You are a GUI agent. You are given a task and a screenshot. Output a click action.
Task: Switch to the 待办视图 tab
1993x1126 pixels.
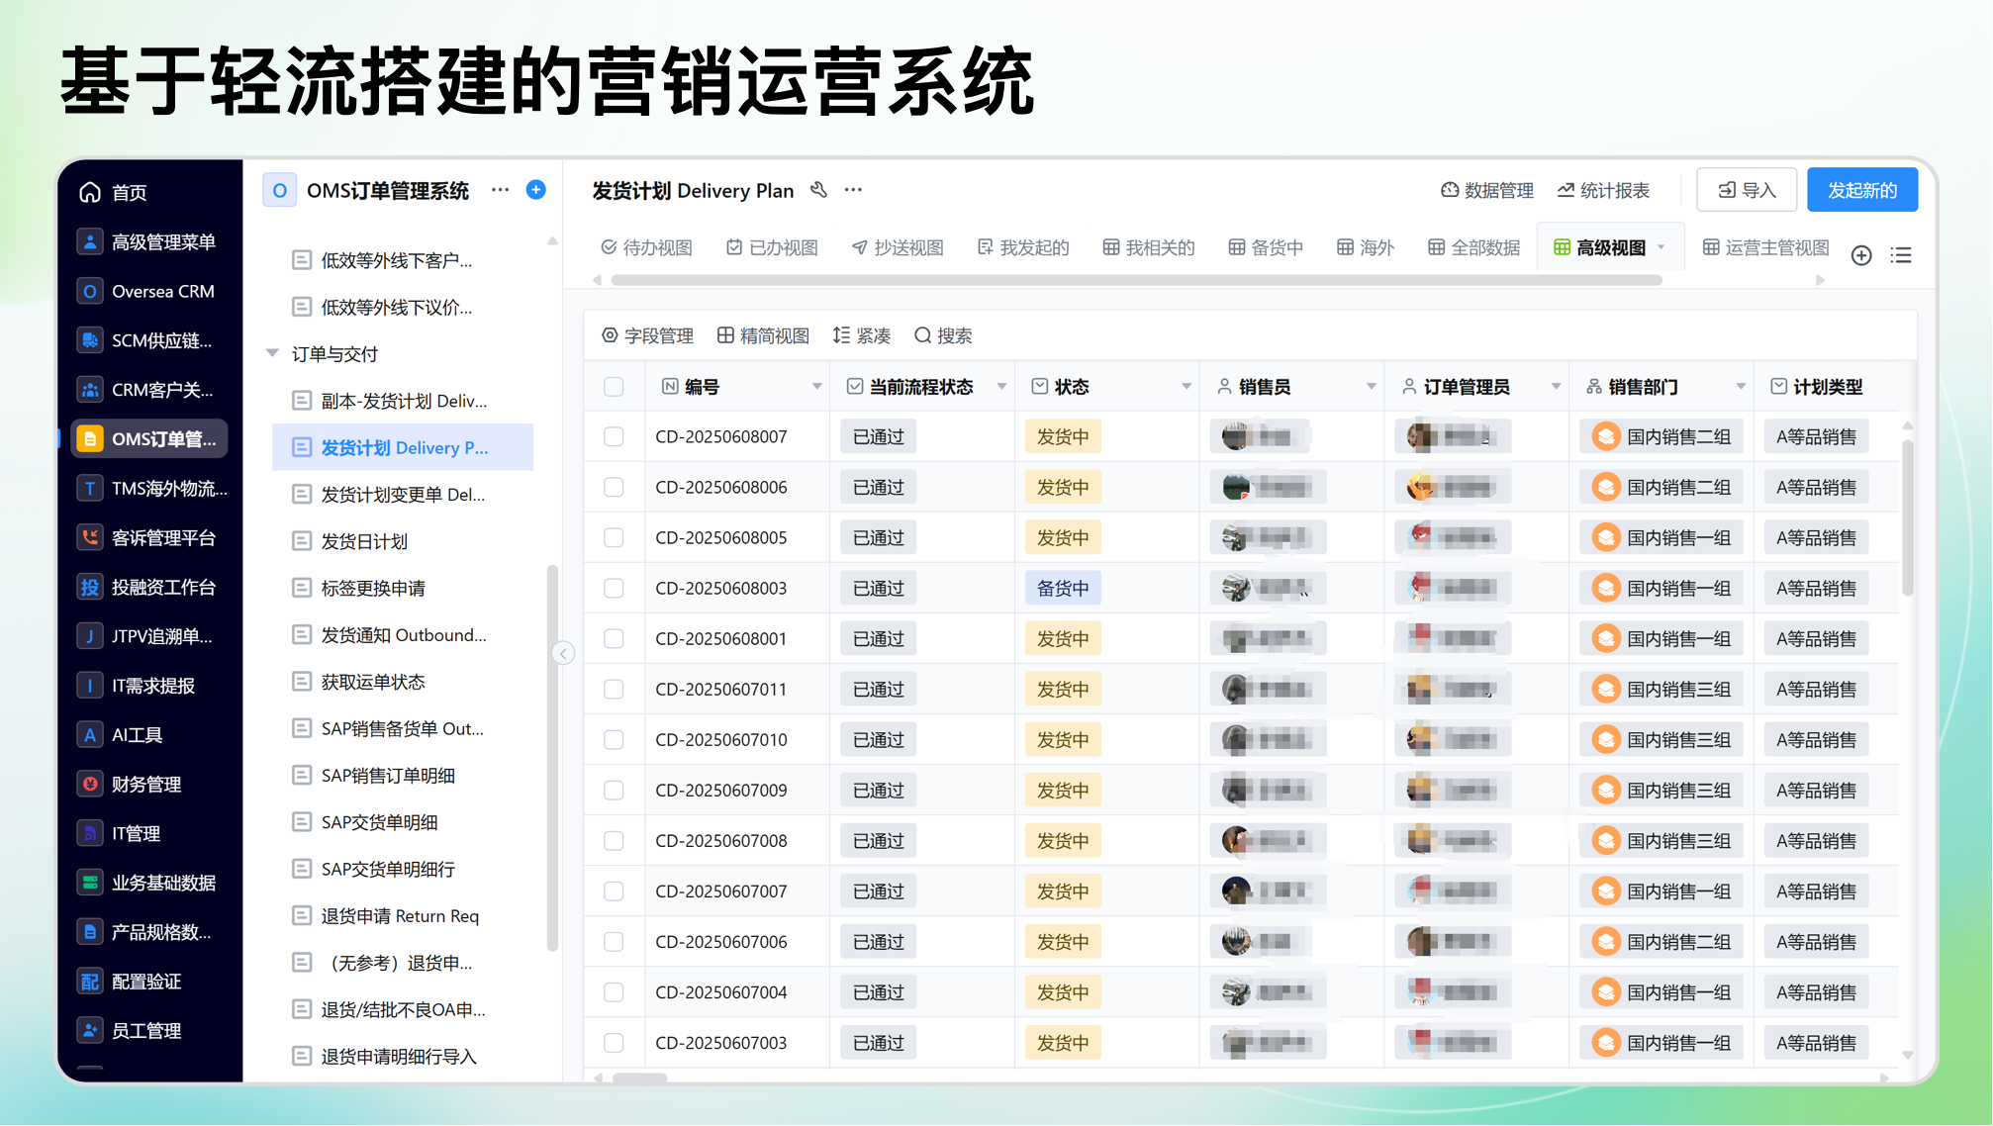pos(646,247)
